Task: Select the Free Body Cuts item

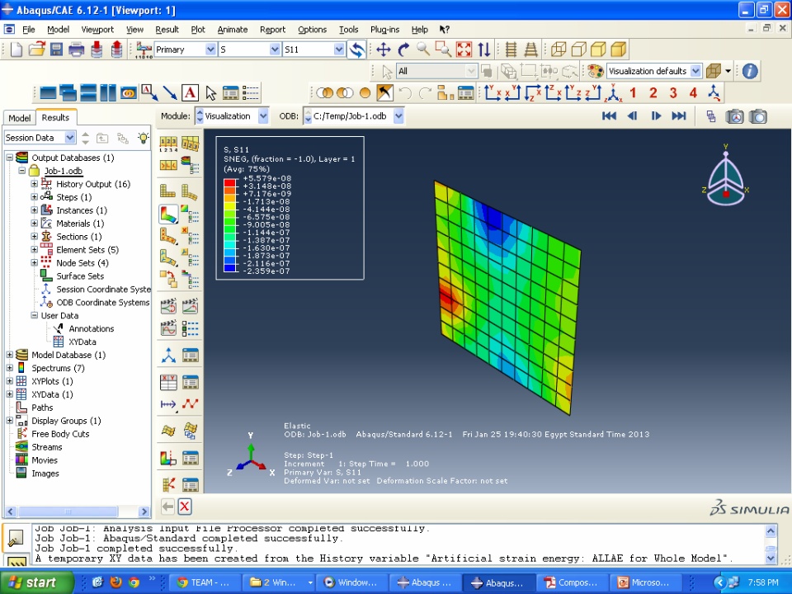Action: (x=60, y=434)
